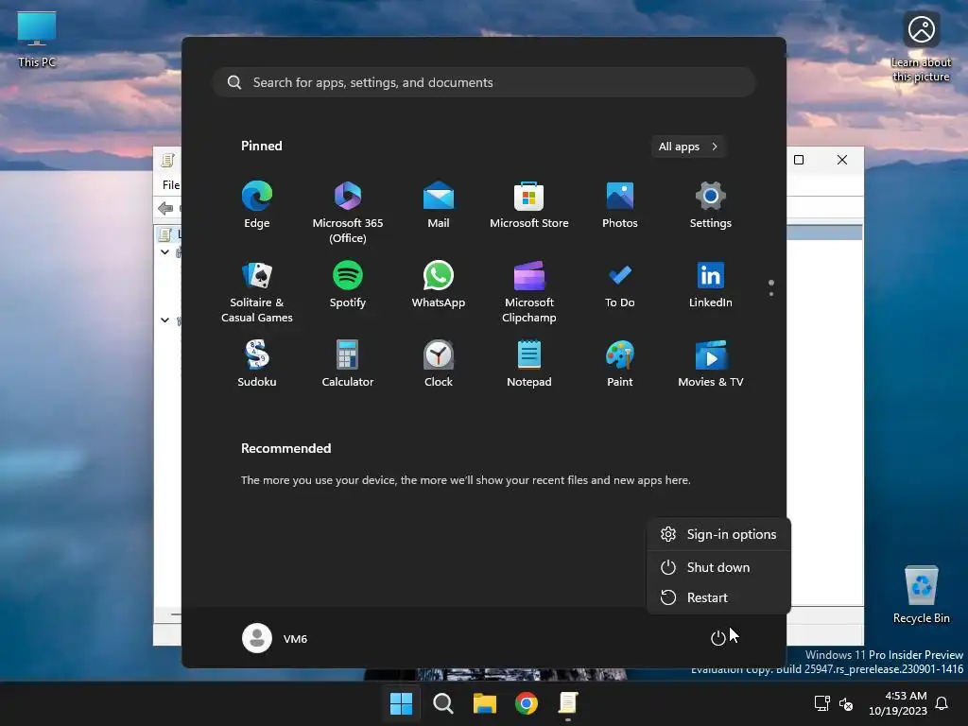
Task: Open File menu in background window
Action: pos(171,184)
